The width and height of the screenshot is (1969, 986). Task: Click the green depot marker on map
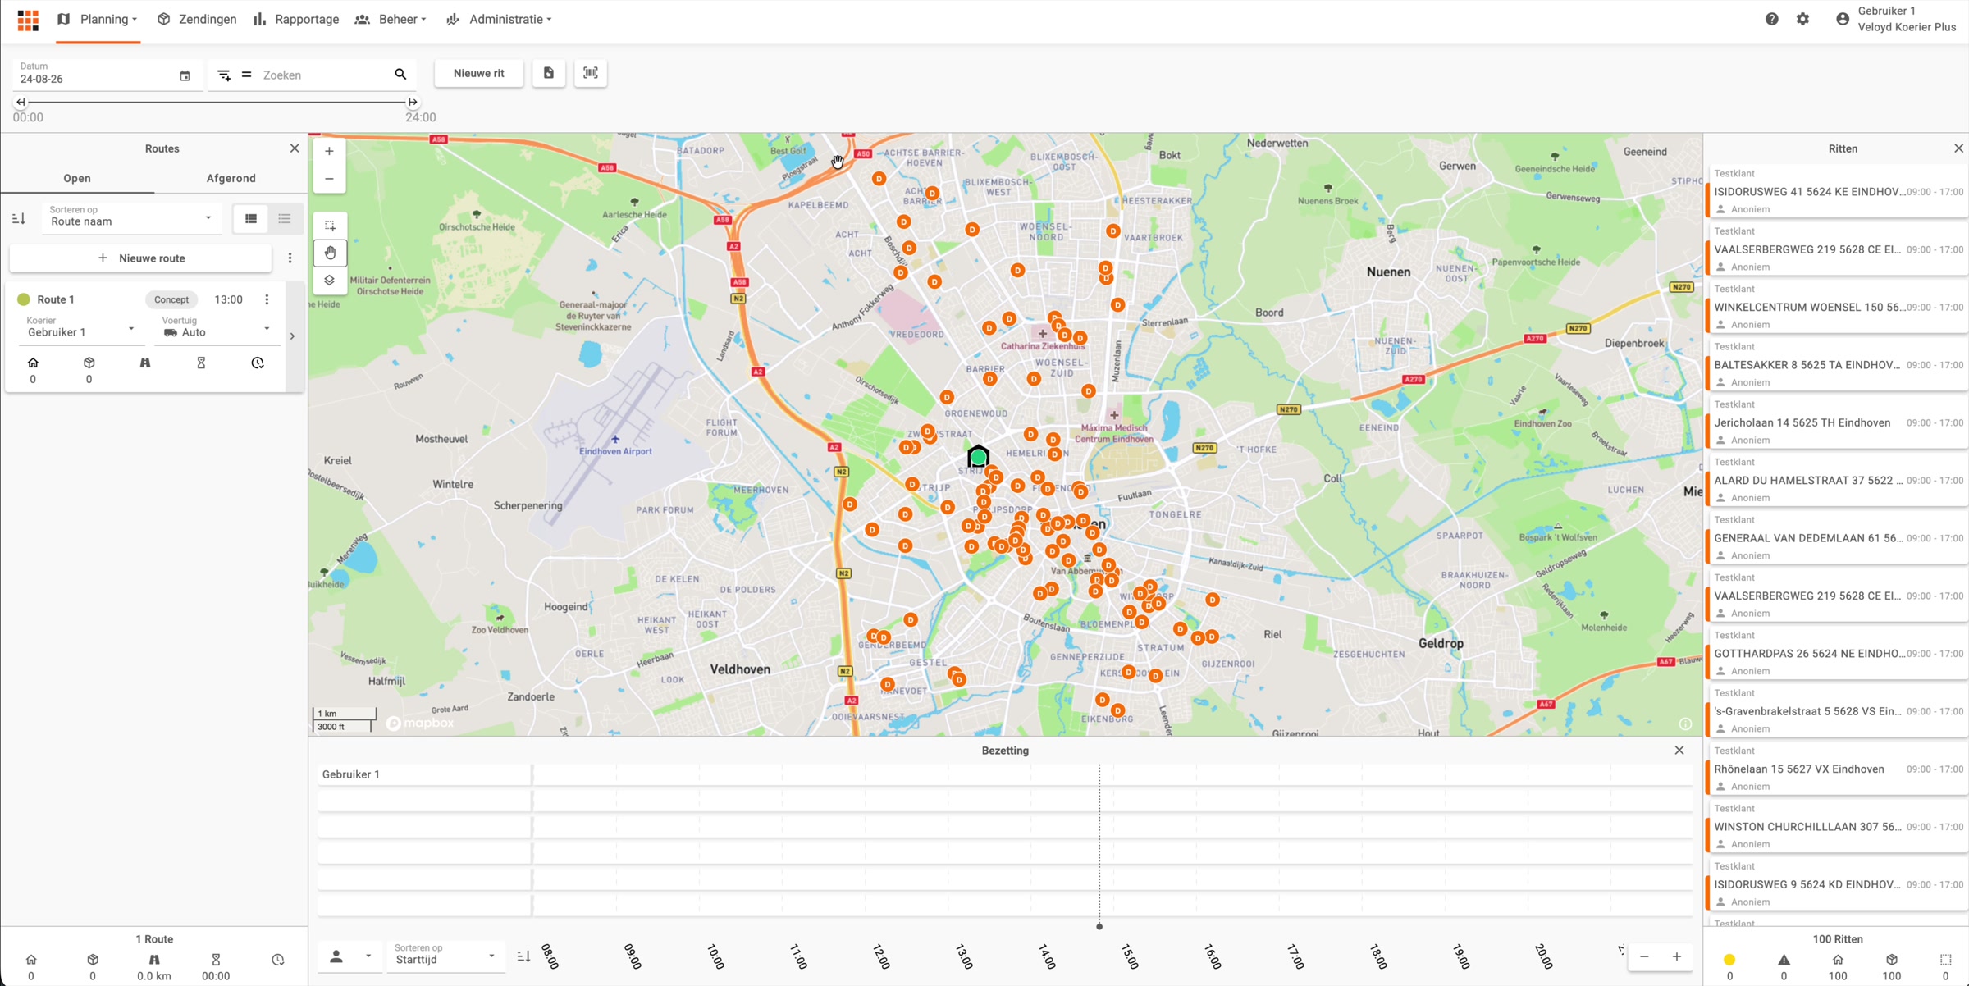click(x=978, y=456)
